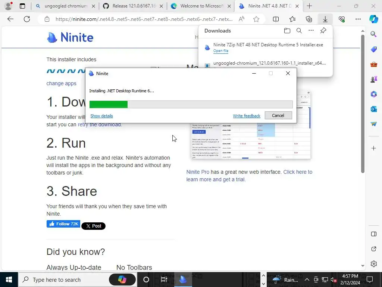This screenshot has height=287, width=382.
Task: Open Browser essentials heart icon
Action: (x=342, y=19)
